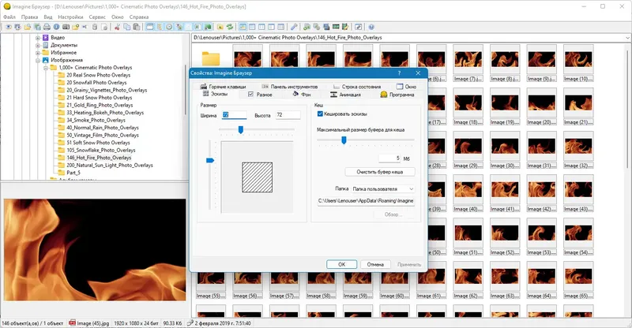Image resolution: width=632 pixels, height=328 pixels.
Task: Click the Высота input field
Action: click(288, 115)
